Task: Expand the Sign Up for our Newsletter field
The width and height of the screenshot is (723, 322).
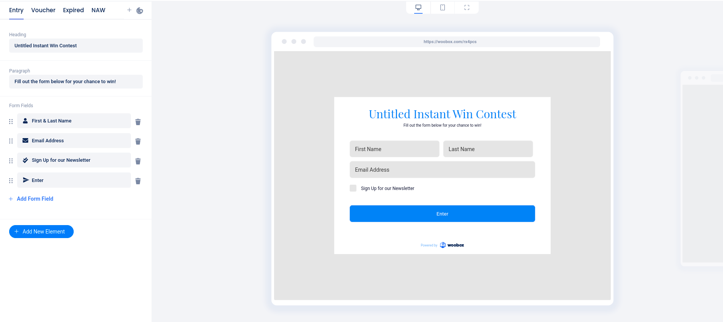Action: coord(74,160)
